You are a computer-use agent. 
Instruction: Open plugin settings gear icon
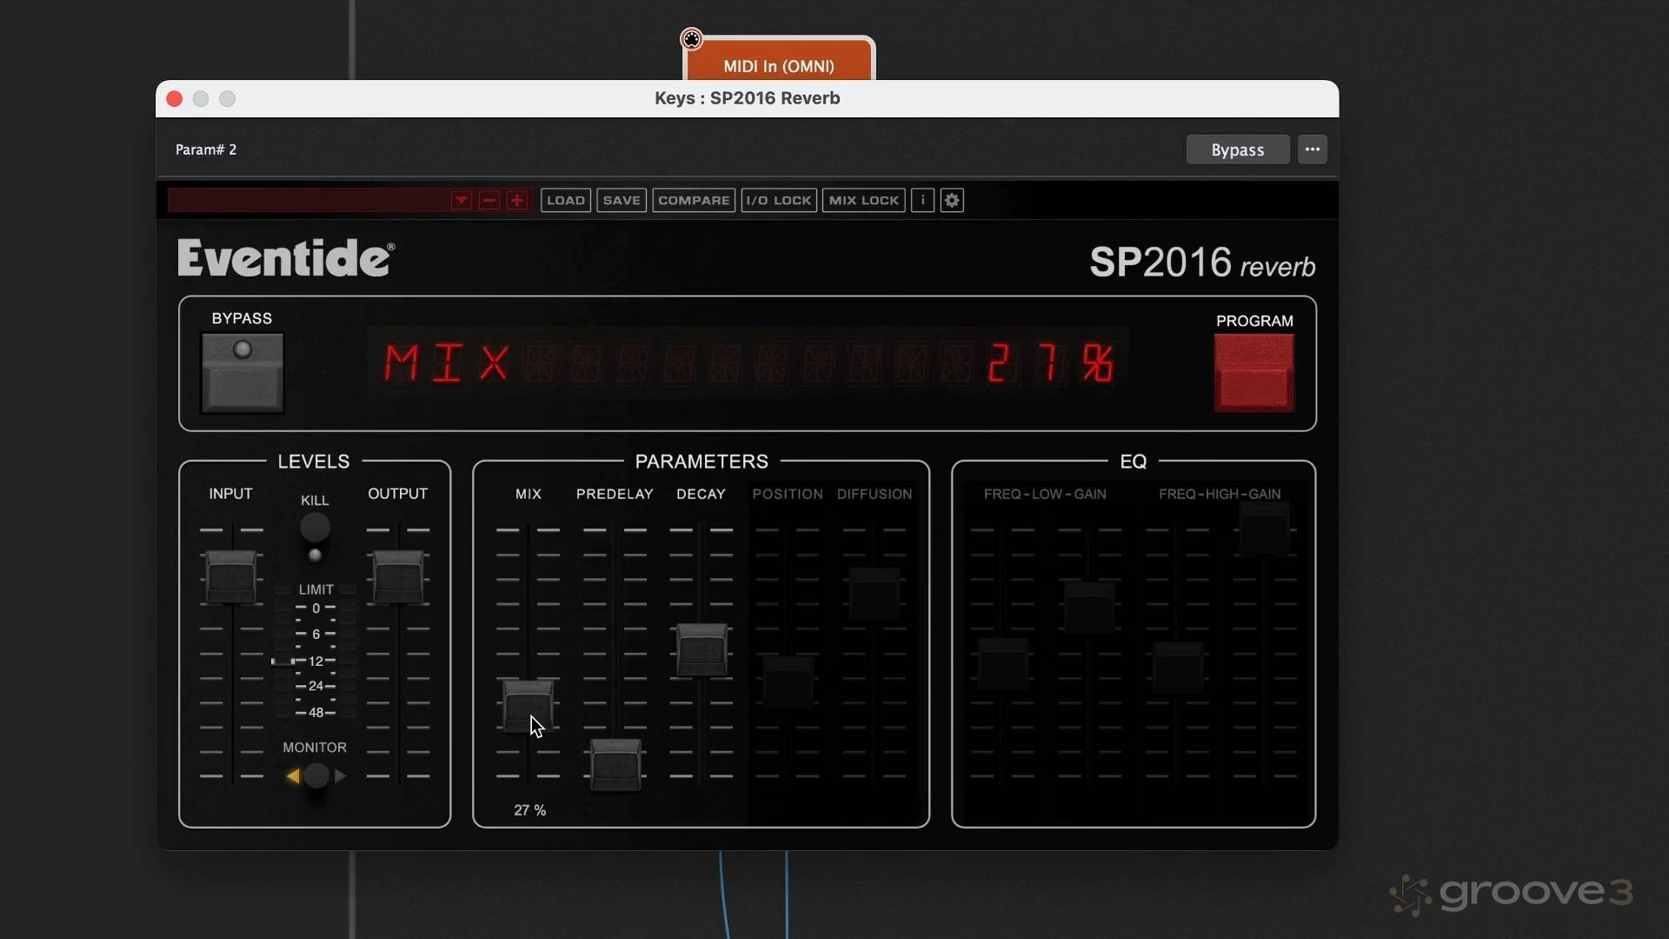click(952, 201)
